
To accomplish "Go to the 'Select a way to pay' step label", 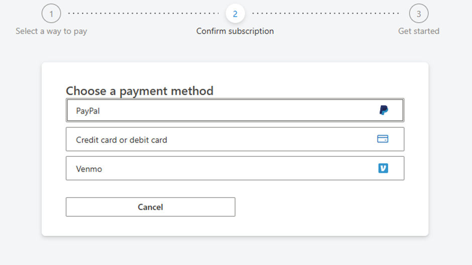I will pos(51,31).
